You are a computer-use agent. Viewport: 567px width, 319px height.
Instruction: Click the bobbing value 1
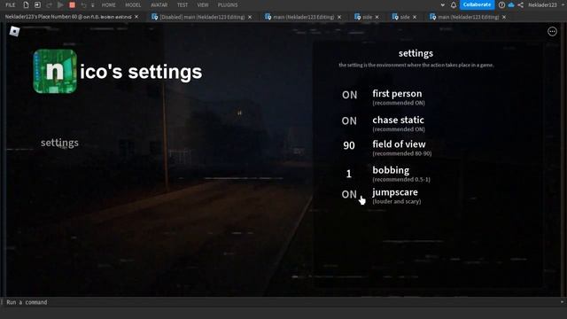click(x=349, y=174)
